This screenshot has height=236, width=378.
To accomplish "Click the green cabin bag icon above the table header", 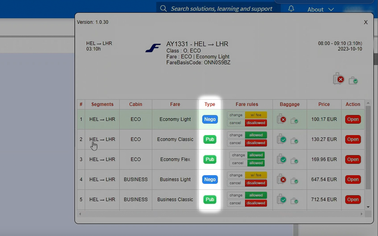I will point(353,80).
